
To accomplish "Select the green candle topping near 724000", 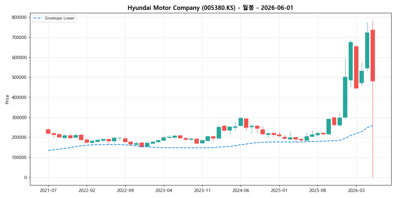I will (x=367, y=50).
